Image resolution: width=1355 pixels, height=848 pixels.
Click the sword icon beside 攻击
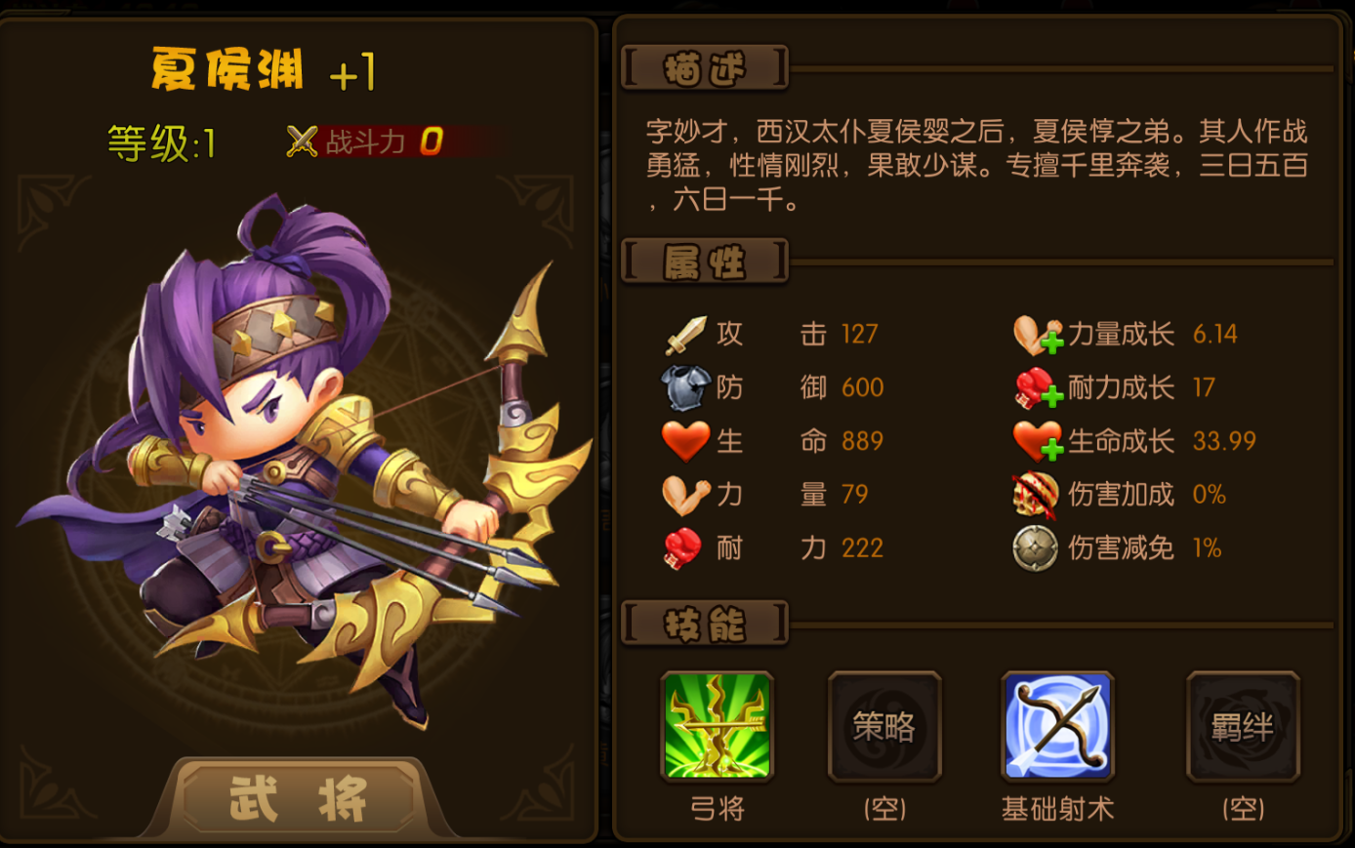point(685,335)
